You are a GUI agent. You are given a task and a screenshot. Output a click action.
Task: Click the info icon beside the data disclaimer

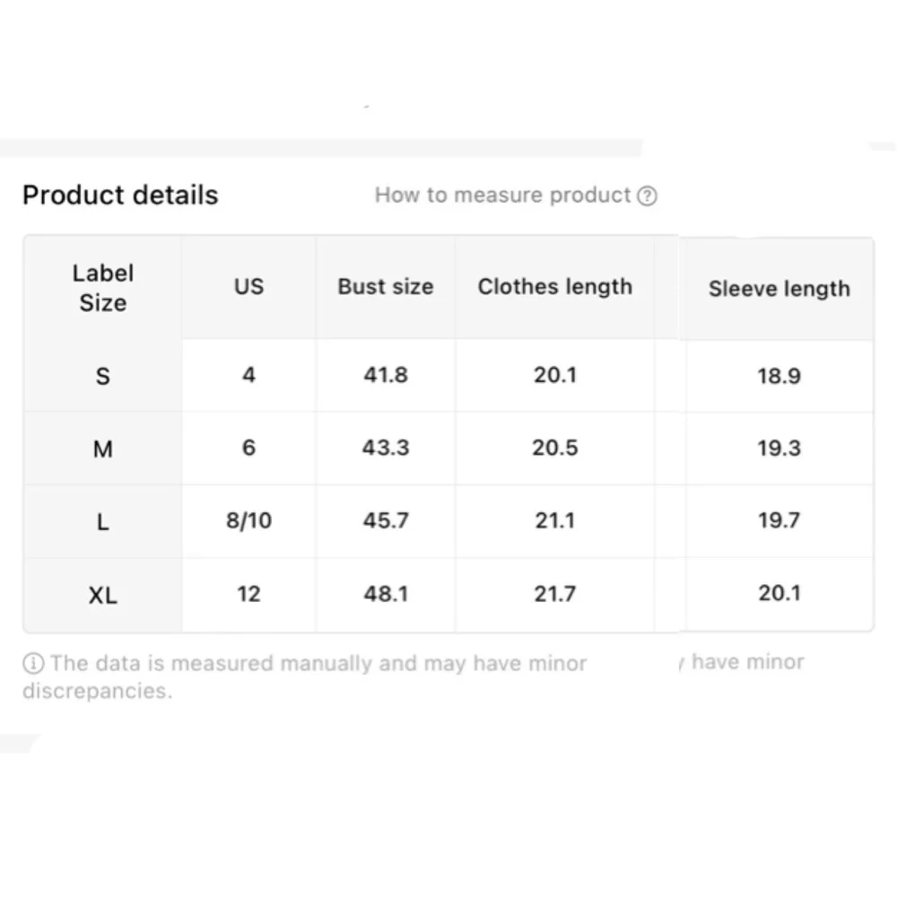33,664
